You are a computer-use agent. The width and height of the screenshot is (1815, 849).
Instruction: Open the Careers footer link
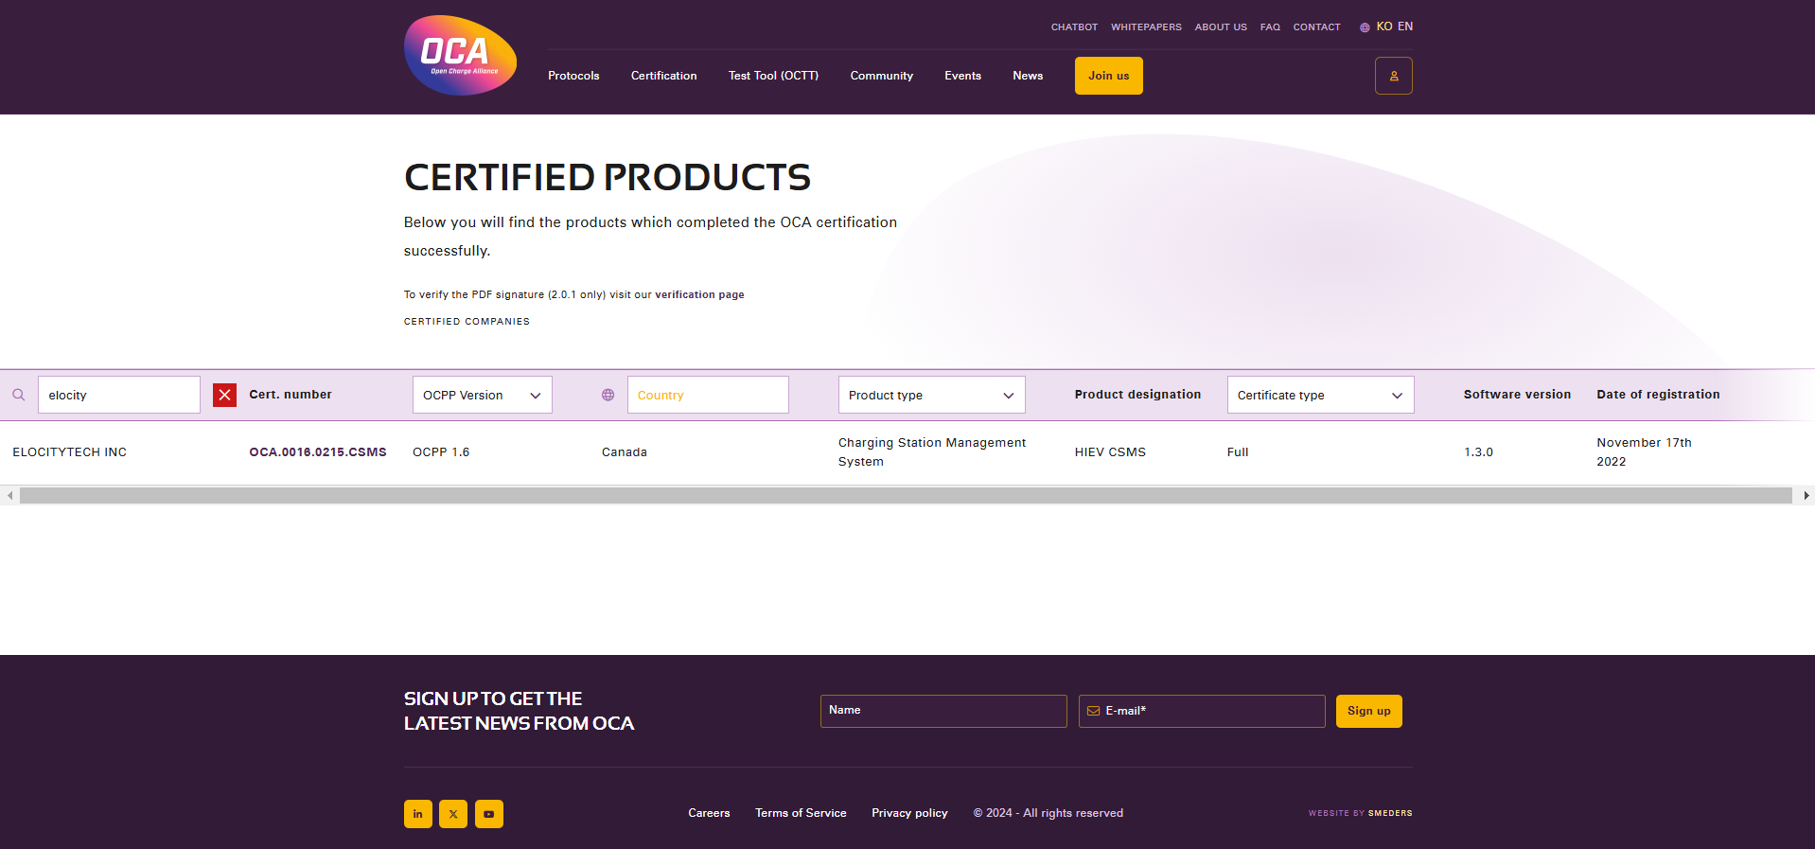[x=709, y=813]
